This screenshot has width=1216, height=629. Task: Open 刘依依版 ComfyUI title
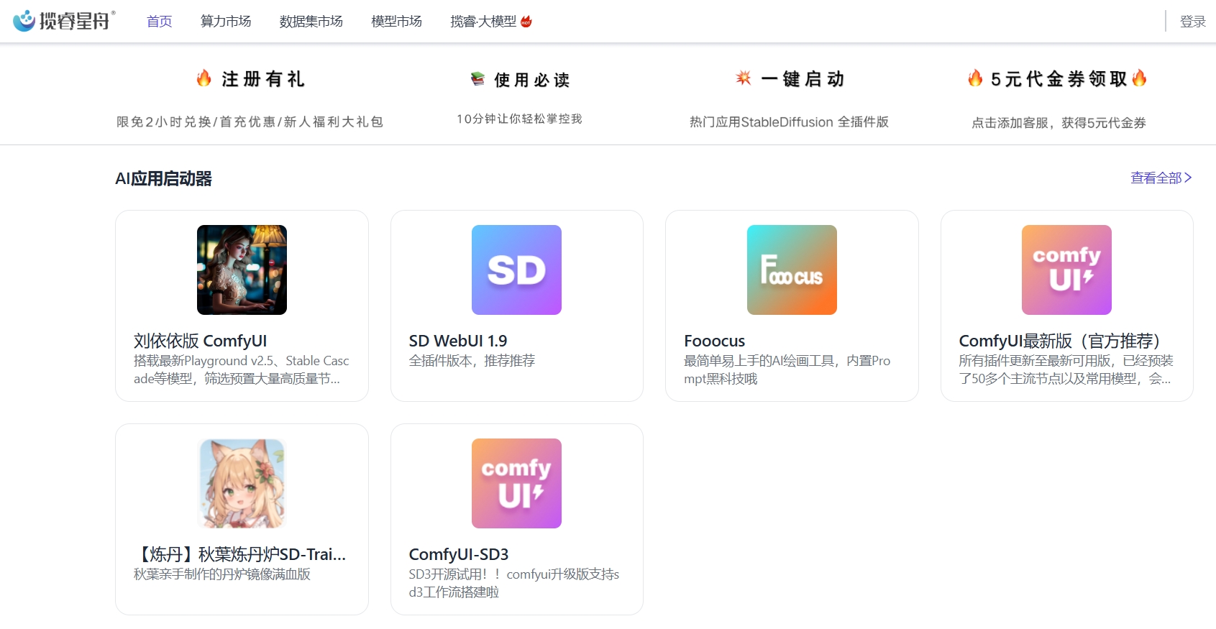(x=200, y=341)
